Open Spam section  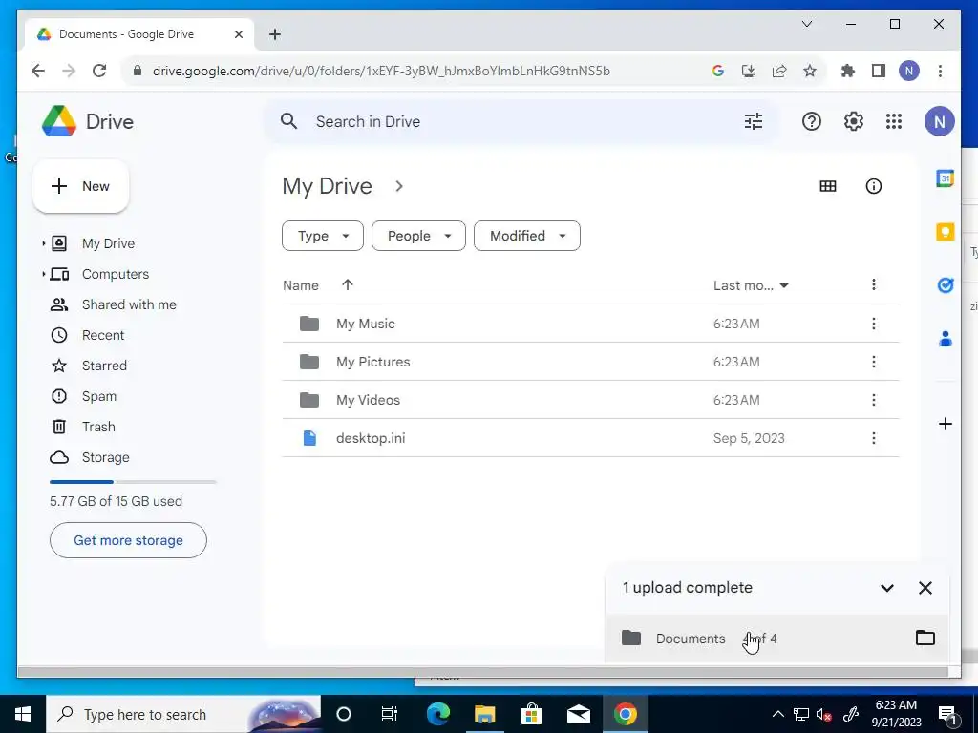click(99, 396)
